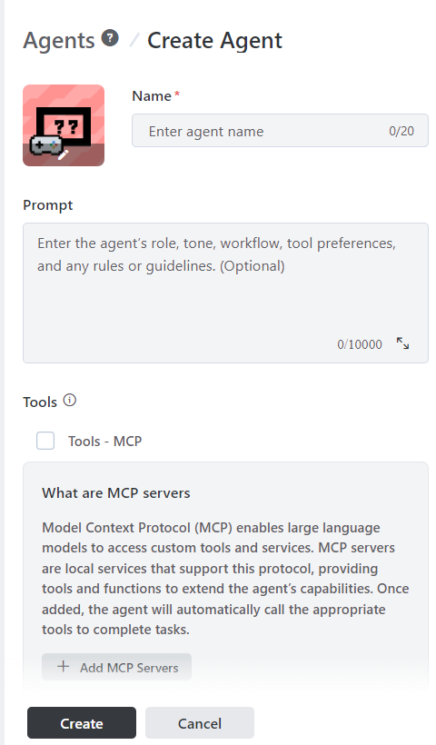The image size is (436, 745).
Task: Click the Create button
Action: 82,723
